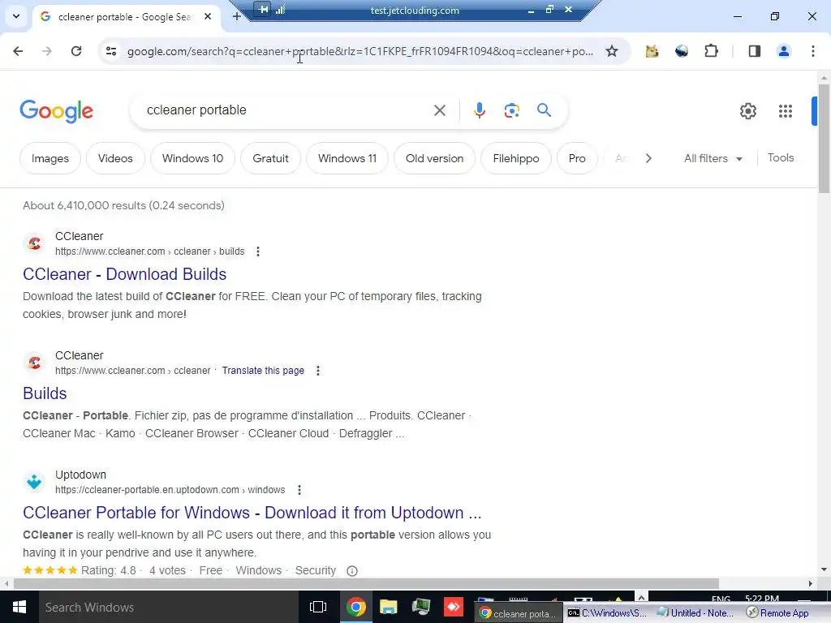Click the vertical page scrollbar thumb
This screenshot has width=831, height=623.
click(825, 139)
